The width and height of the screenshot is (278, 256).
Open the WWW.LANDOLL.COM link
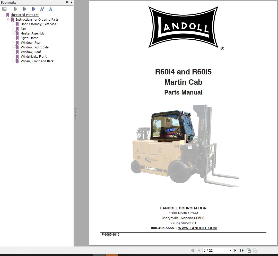coord(197,228)
